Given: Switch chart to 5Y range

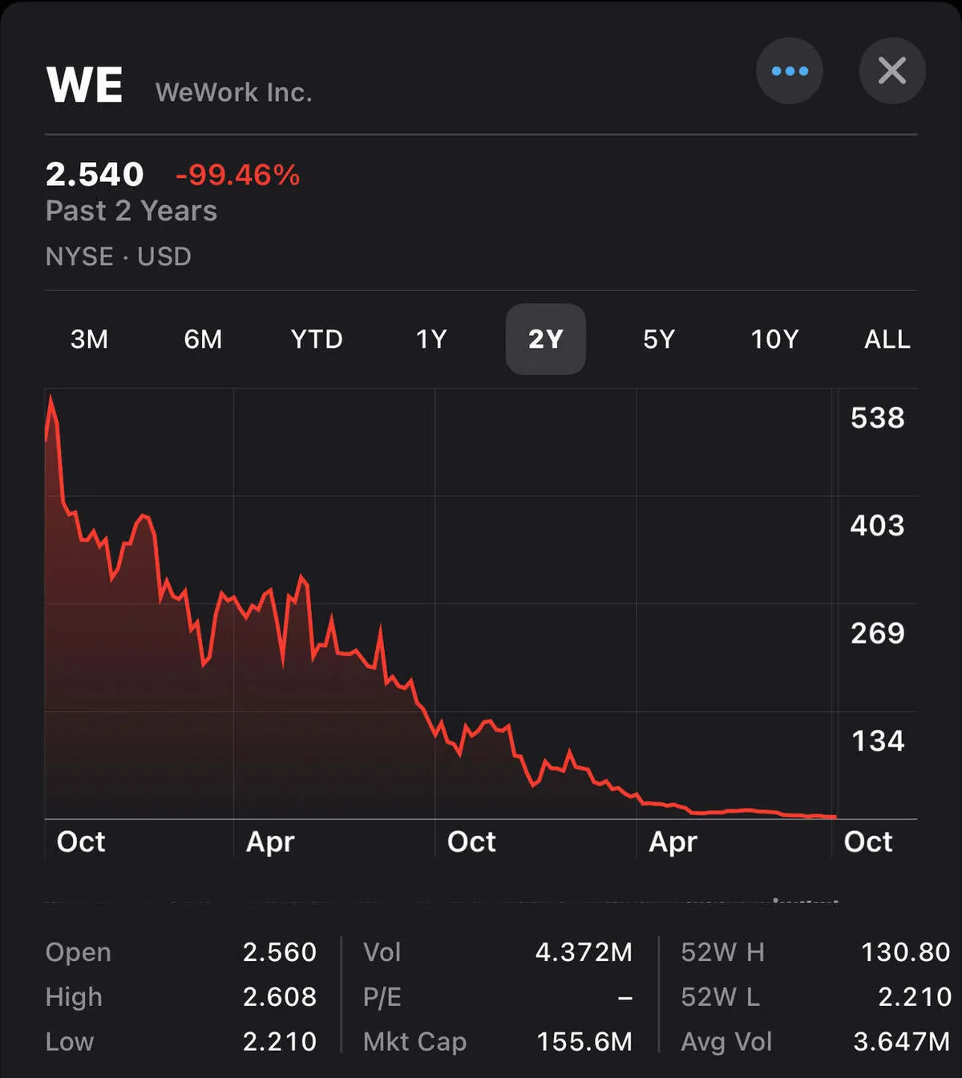Looking at the screenshot, I should click(x=659, y=339).
